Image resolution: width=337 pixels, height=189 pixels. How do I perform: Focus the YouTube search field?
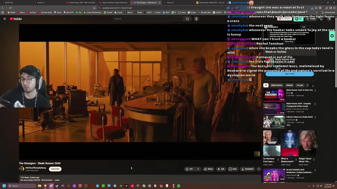click(x=148, y=19)
